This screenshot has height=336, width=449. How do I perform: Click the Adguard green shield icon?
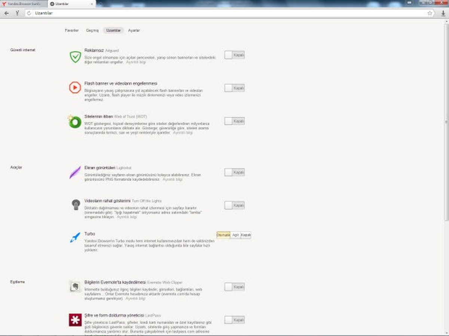[x=75, y=57]
